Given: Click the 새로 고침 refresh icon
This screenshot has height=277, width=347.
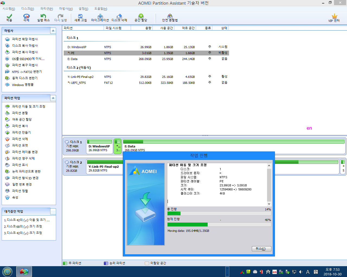Looking at the screenshot, I should coord(81,18).
